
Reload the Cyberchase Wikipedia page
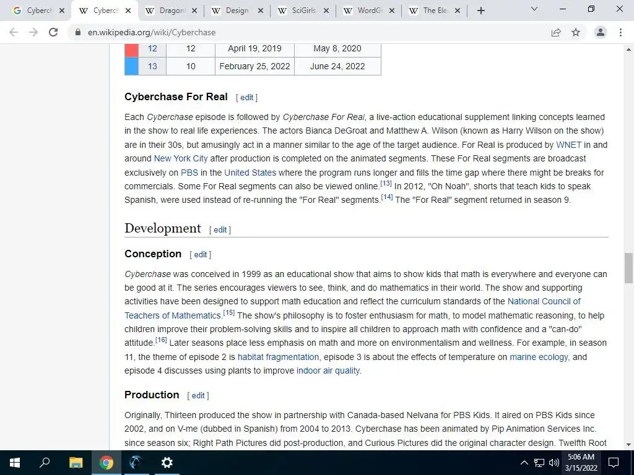pyautogui.click(x=53, y=32)
